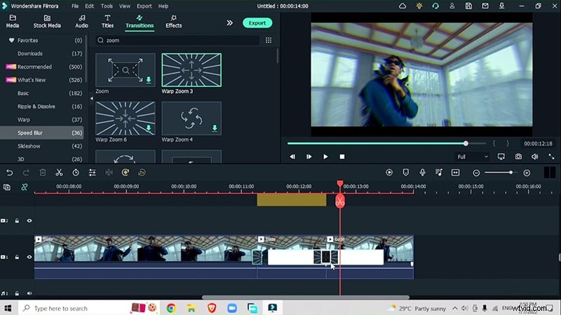Select Speed Blur category
The height and width of the screenshot is (315, 561).
pyautogui.click(x=42, y=133)
